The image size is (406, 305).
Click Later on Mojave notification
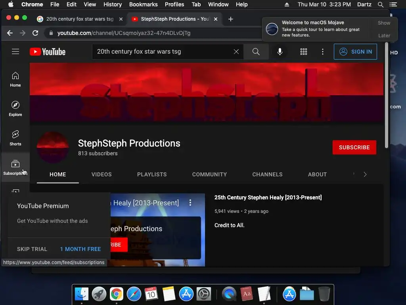coord(384,35)
